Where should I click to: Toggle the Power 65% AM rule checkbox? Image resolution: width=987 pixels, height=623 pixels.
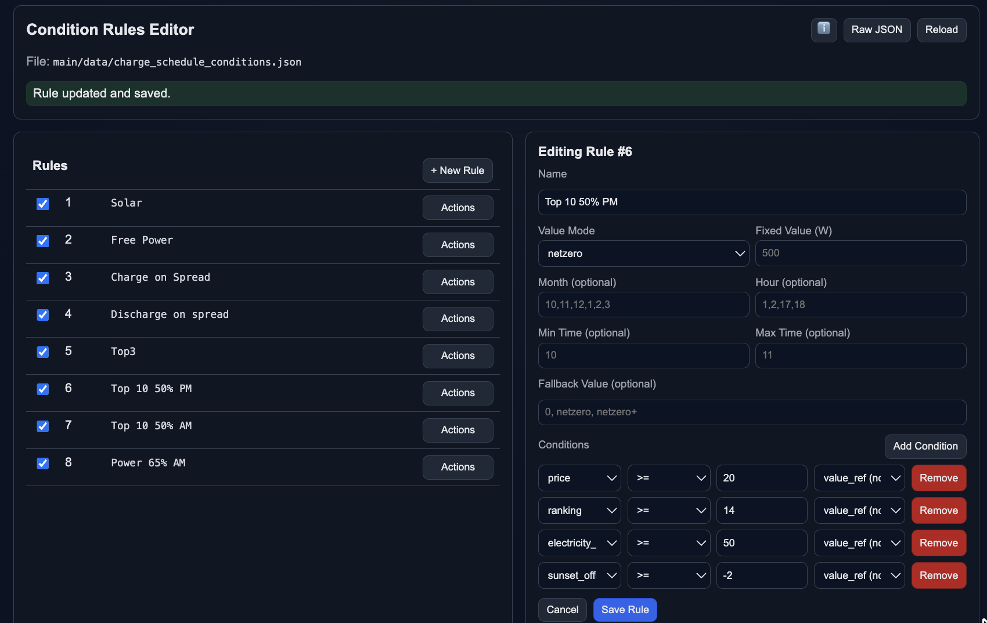[43, 463]
